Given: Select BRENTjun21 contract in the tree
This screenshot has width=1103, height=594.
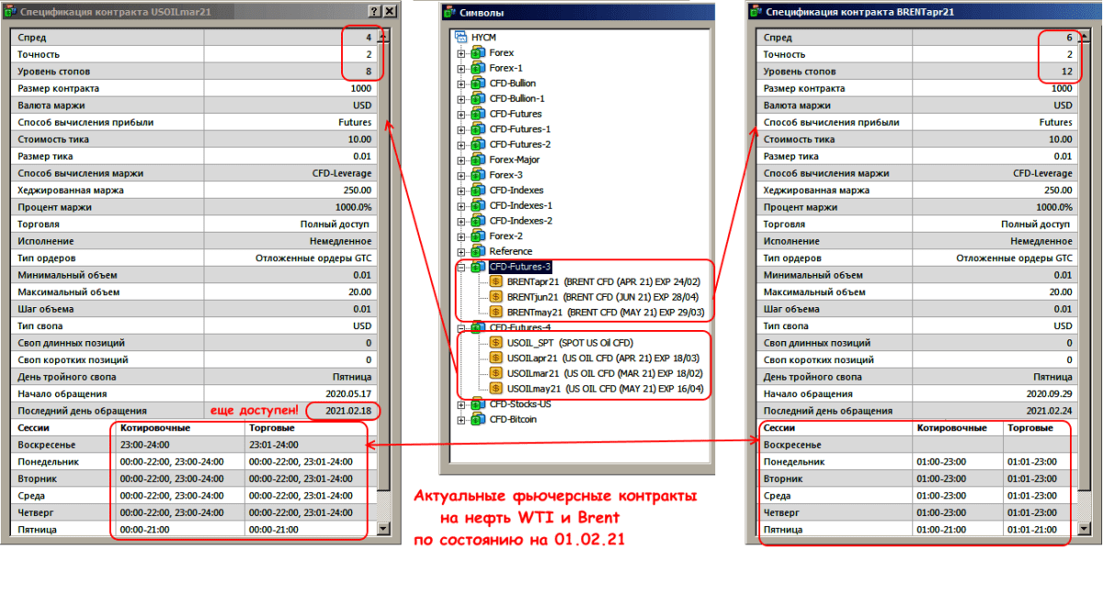Looking at the screenshot, I should (532, 297).
